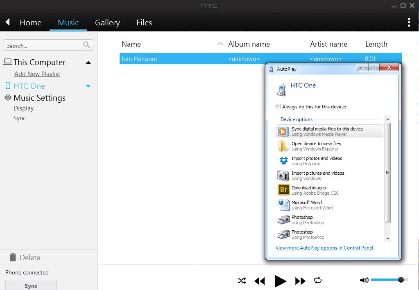Image resolution: width=419 pixels, height=290 pixels.
Task: Click the first Photoshop camera icon
Action: [283, 220]
